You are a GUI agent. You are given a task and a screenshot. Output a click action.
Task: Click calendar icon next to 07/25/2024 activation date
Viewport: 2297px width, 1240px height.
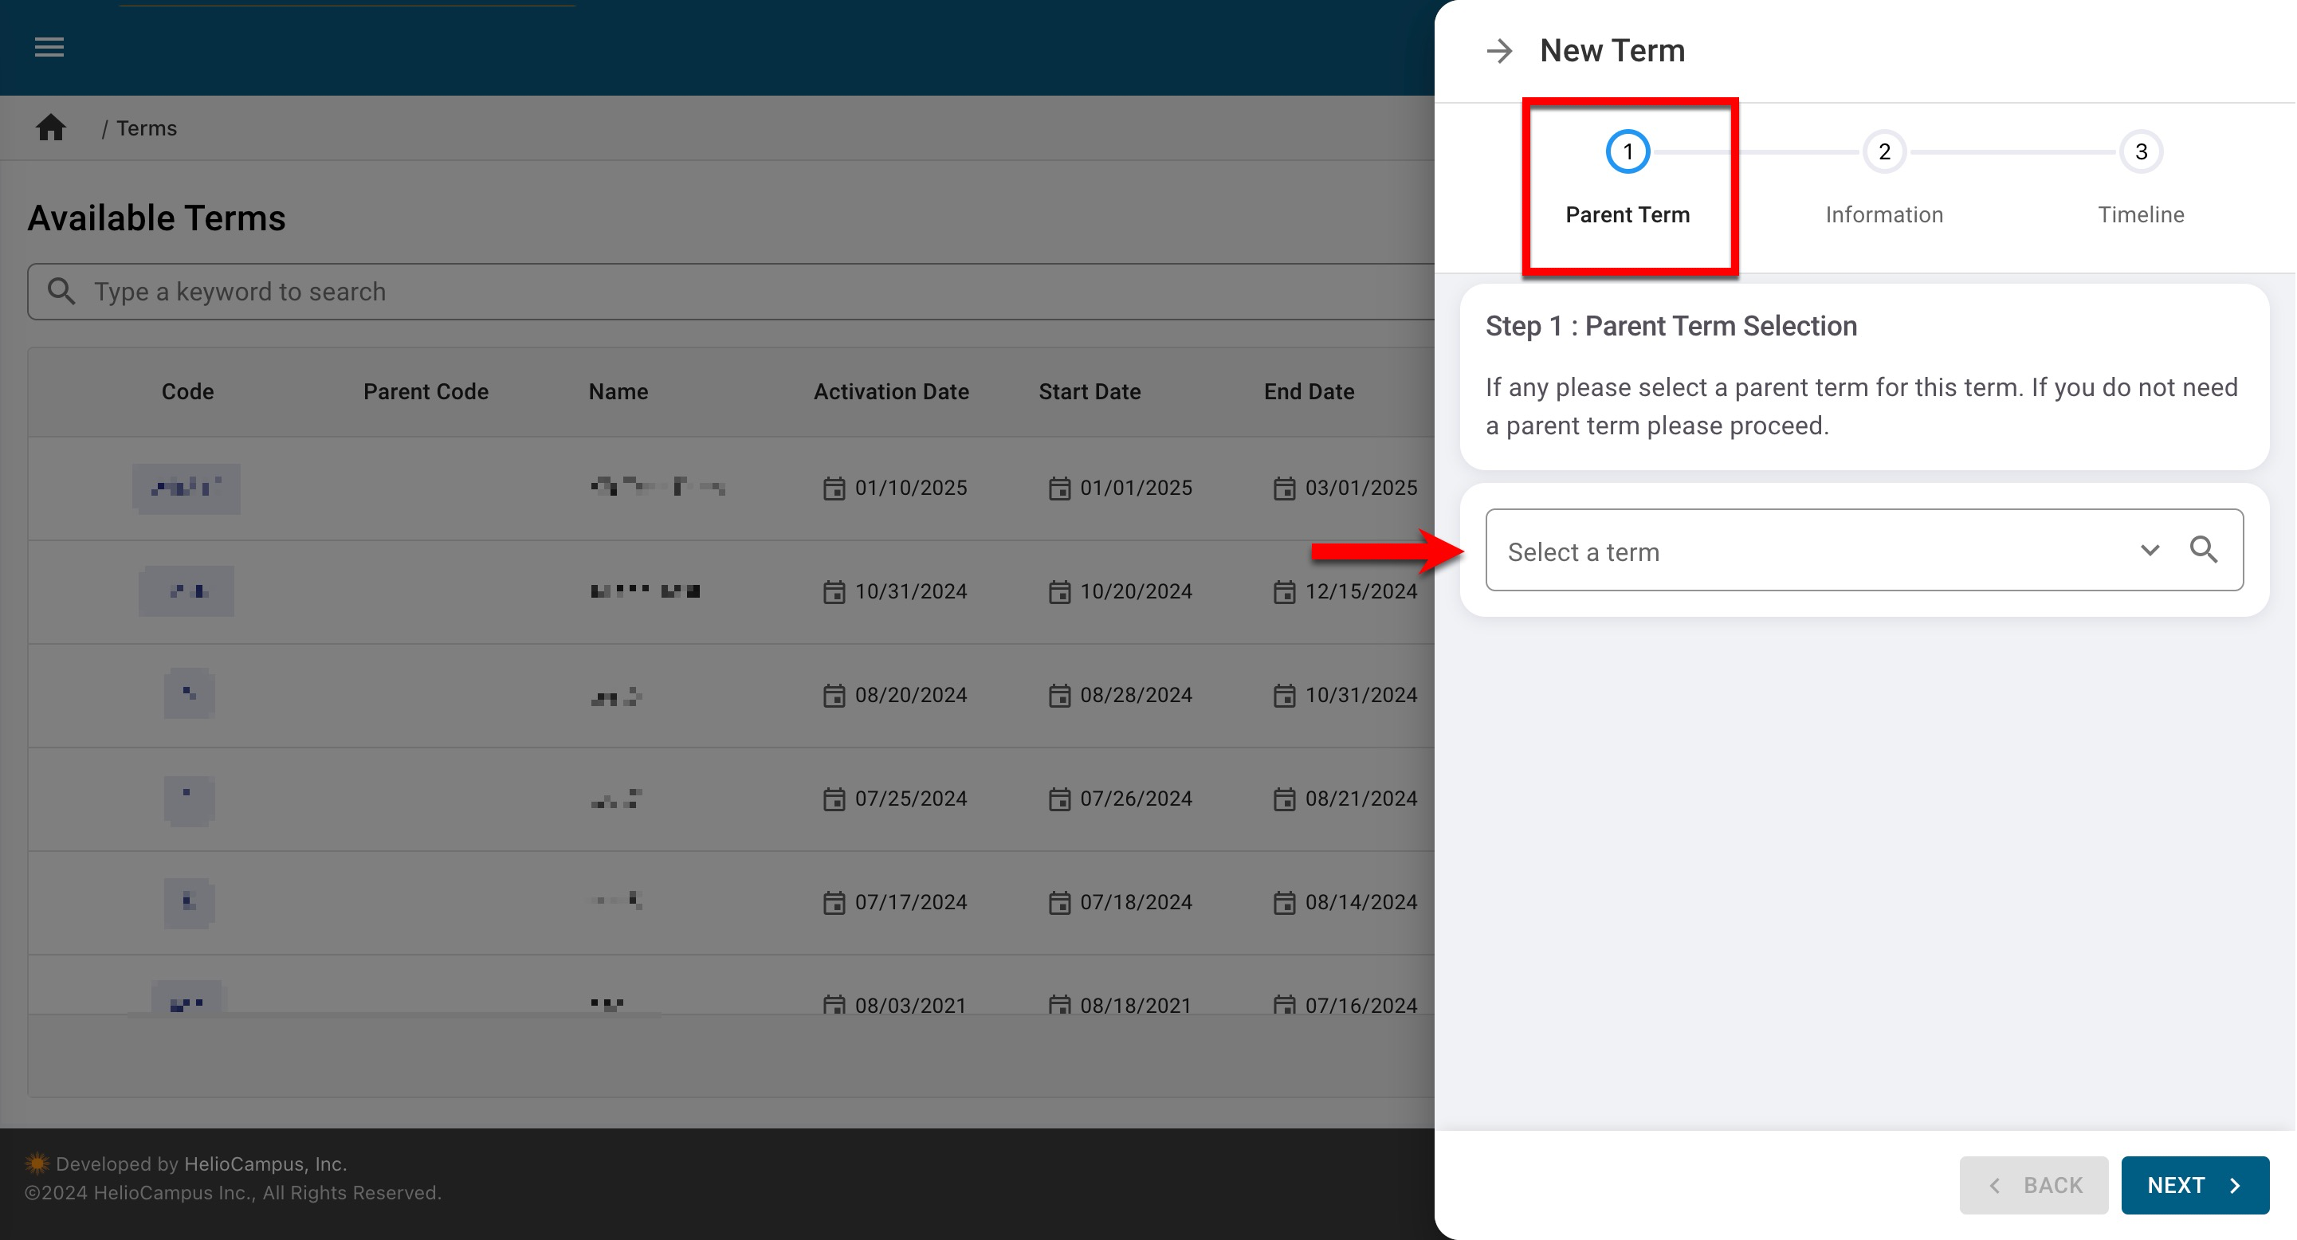[x=834, y=799]
